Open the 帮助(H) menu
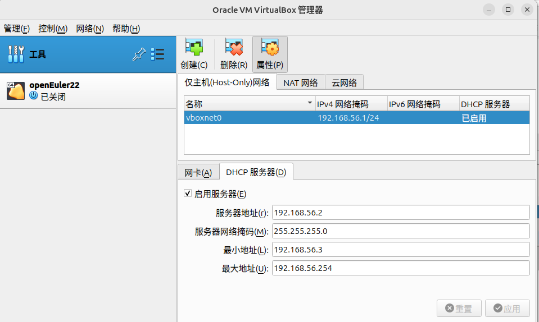 pos(126,29)
